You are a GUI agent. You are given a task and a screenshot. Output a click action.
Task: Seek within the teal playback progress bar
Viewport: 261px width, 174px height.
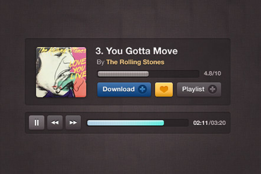pyautogui.click(x=126, y=123)
